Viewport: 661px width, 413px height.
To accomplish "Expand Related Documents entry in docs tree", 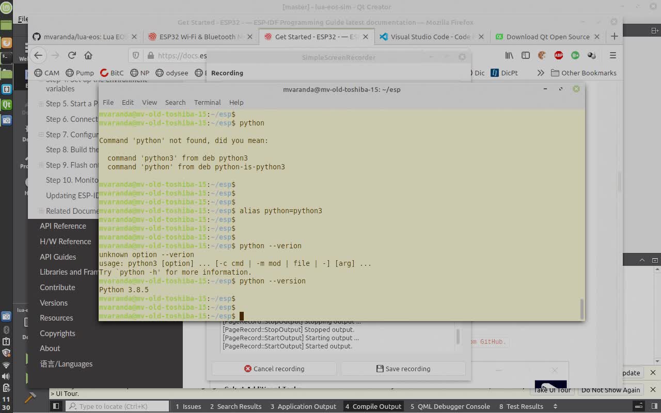I will [41, 211].
